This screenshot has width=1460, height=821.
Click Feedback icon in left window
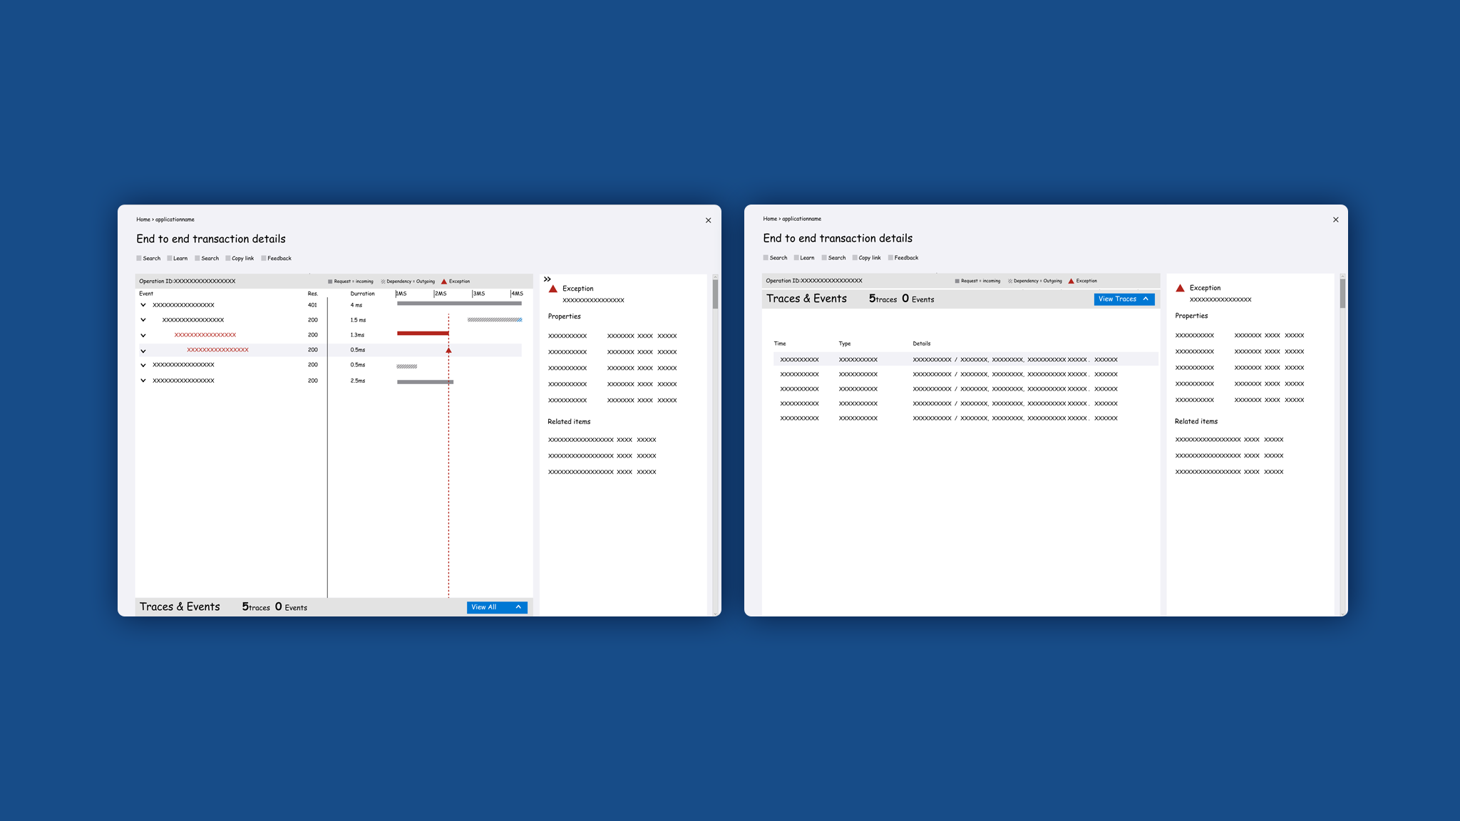coord(264,259)
